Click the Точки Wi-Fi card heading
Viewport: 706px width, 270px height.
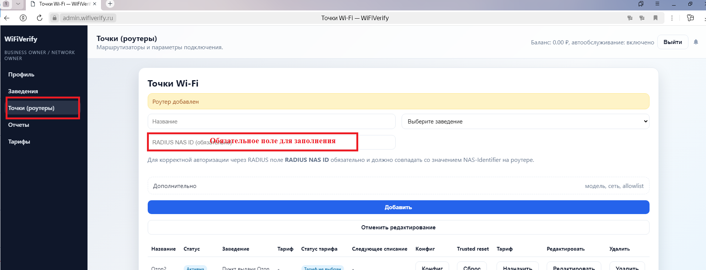[x=173, y=84]
